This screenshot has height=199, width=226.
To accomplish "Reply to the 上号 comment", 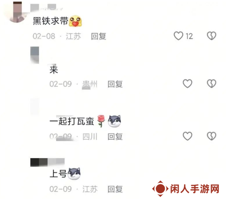I will pyautogui.click(x=115, y=189).
